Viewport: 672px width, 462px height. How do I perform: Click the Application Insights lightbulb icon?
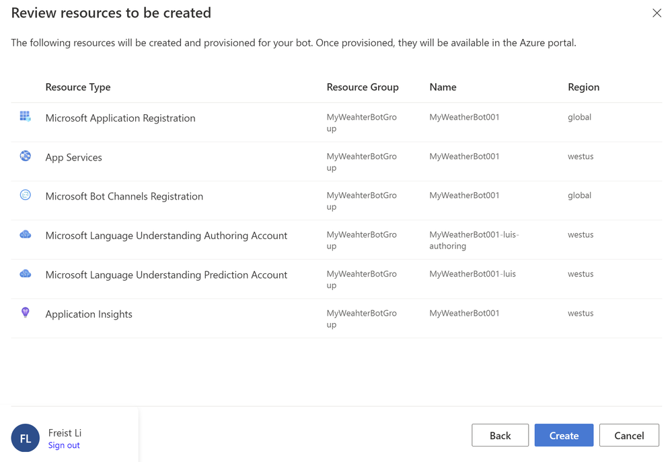pyautogui.click(x=25, y=312)
